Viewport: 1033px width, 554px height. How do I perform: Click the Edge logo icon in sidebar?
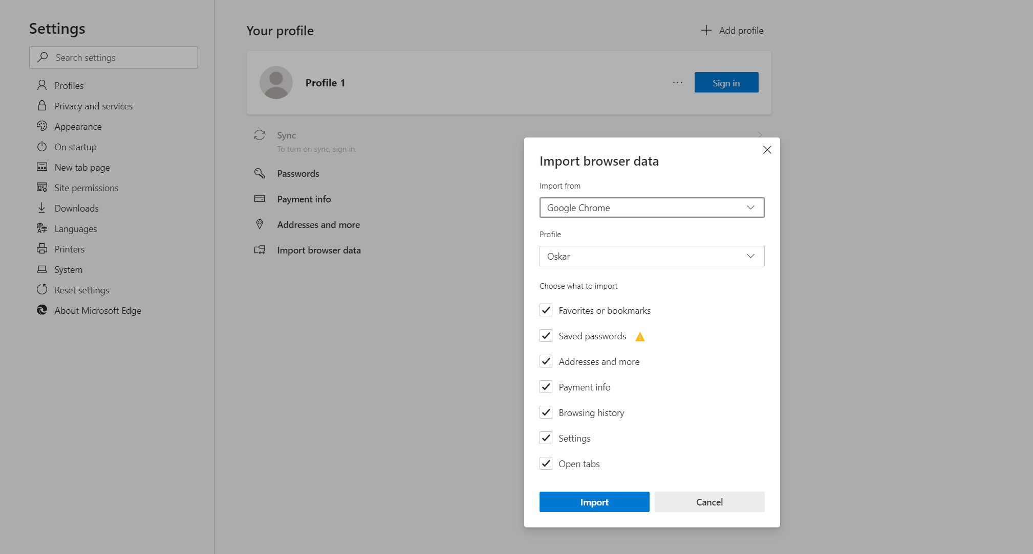coord(42,310)
